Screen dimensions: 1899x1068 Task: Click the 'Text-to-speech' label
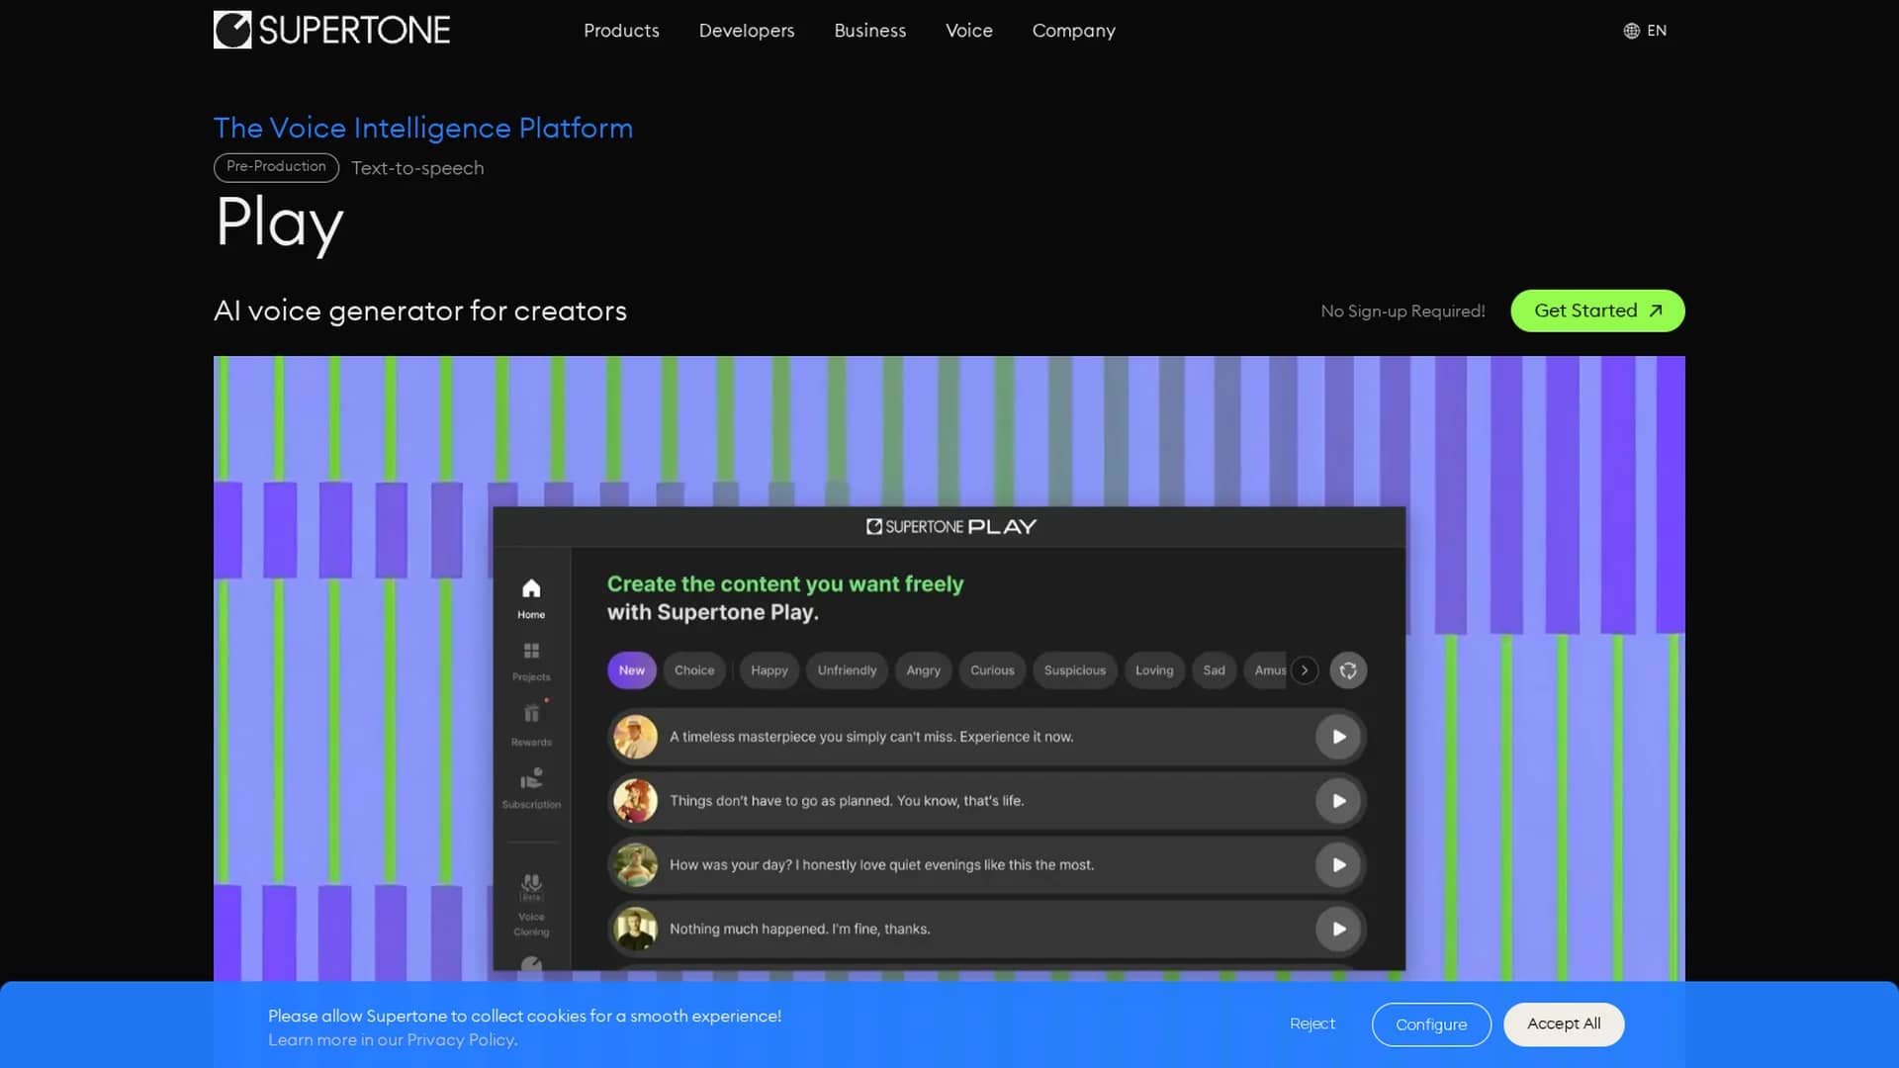coord(417,168)
